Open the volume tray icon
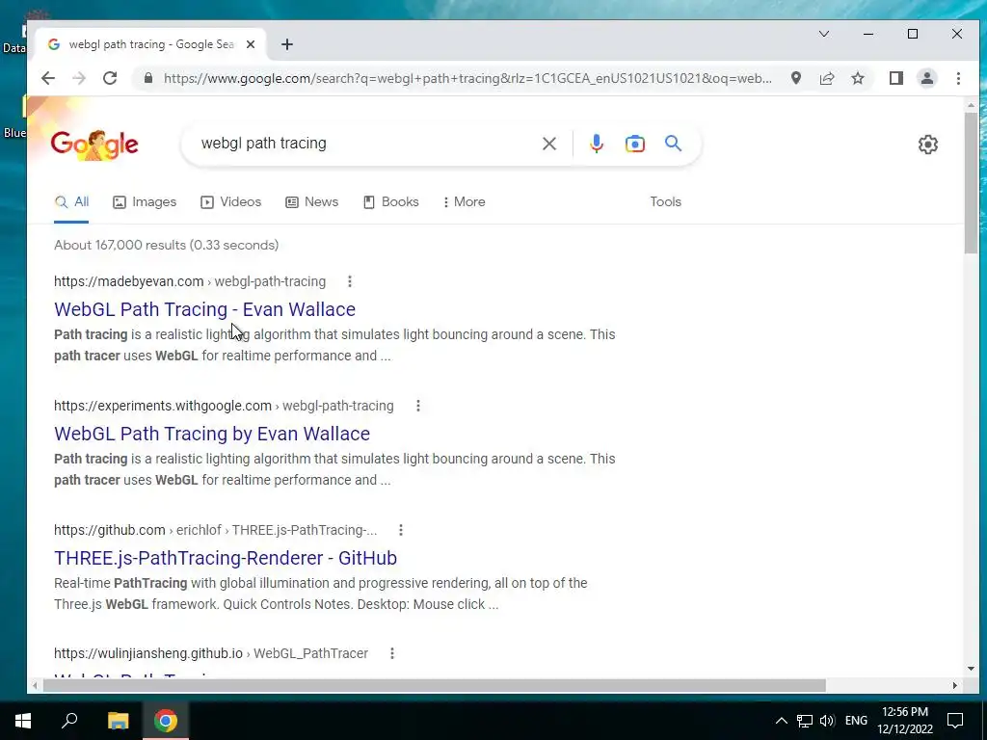 tap(827, 721)
